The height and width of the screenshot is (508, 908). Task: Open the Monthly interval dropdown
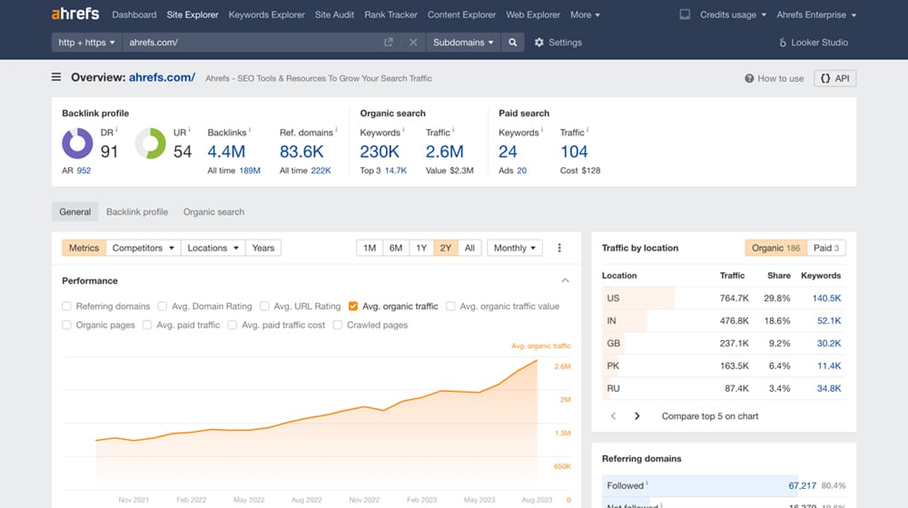(x=515, y=248)
